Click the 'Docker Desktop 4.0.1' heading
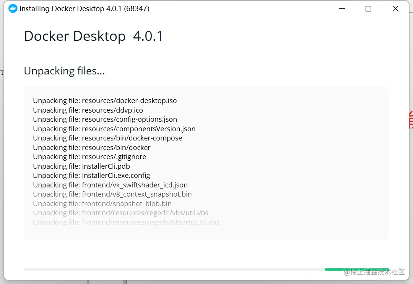Viewport: 413px width, 284px height. coord(94,36)
